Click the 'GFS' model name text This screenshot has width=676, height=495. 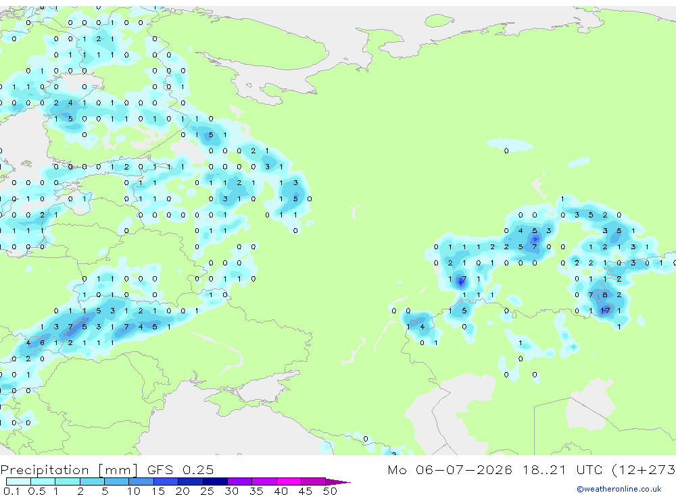pos(160,470)
